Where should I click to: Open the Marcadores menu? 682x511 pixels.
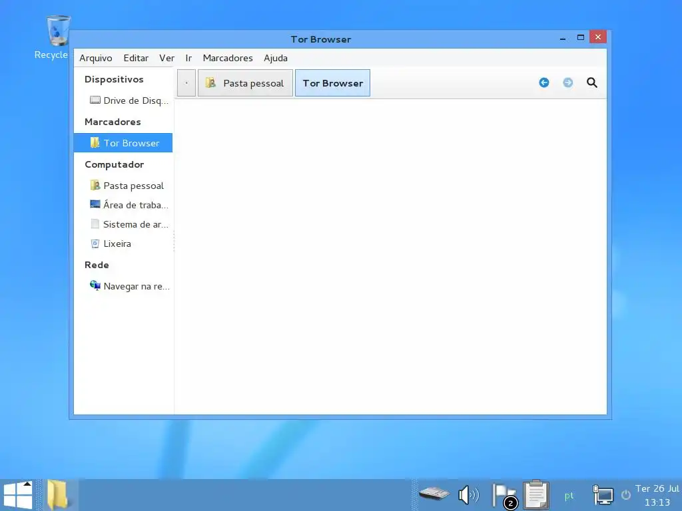tap(228, 58)
